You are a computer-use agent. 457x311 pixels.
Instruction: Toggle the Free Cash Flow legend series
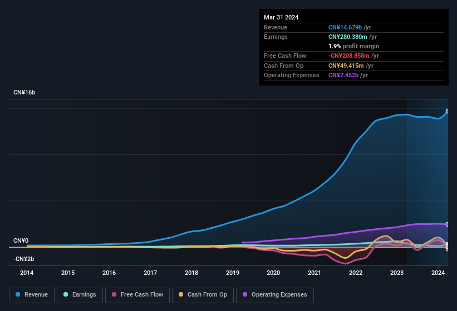pos(137,295)
